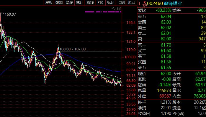Click the 现价 value 62.00
The height and width of the screenshot is (117, 206).
pos(166,74)
